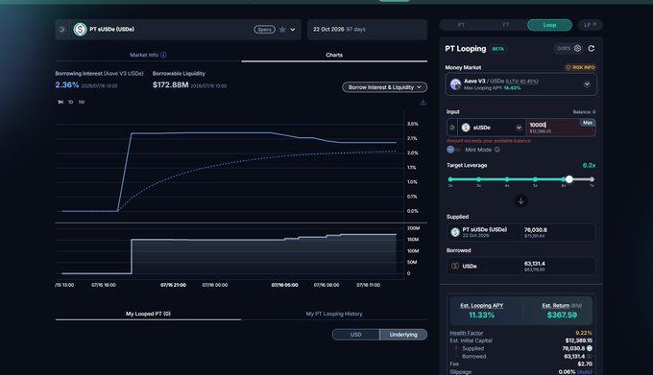Set leverage slider to 4x mark

507,179
